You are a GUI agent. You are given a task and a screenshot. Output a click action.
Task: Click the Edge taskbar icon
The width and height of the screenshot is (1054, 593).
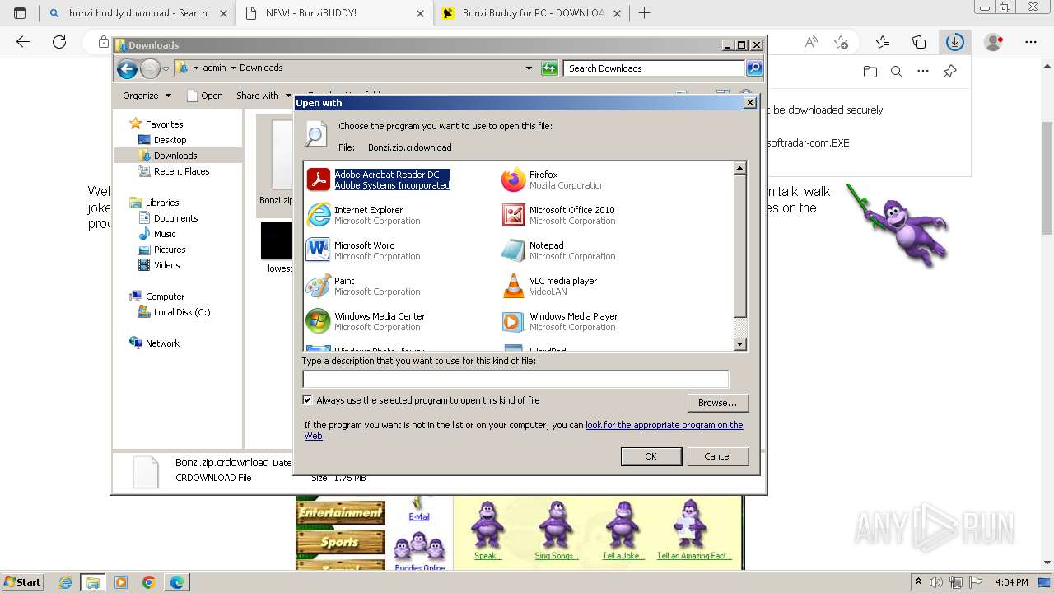pyautogui.click(x=176, y=582)
